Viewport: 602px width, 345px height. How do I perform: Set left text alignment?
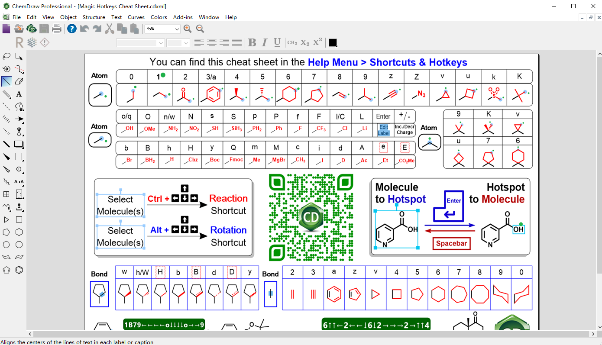coord(199,42)
